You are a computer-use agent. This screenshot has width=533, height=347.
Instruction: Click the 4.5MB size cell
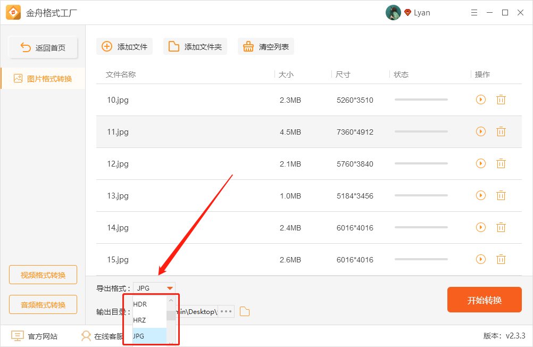pos(290,132)
